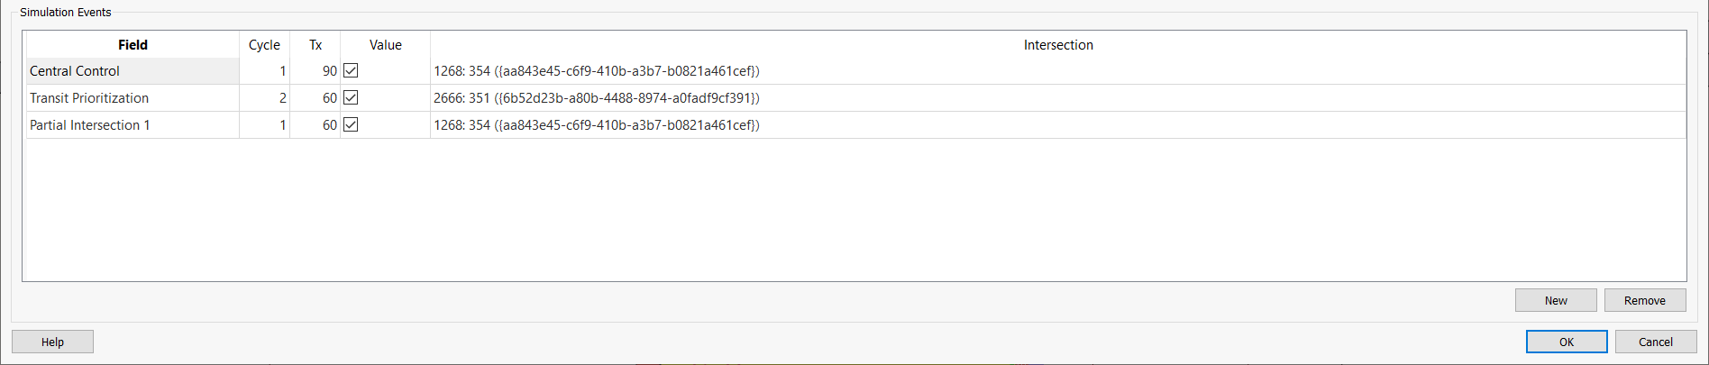The width and height of the screenshot is (1709, 365).
Task: Click the Intersection column header
Action: coord(1057,44)
